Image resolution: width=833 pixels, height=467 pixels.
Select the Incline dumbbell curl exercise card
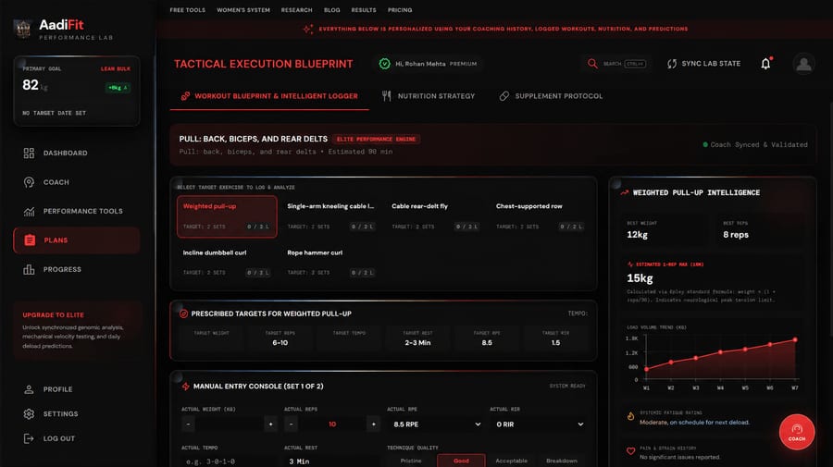(x=227, y=263)
